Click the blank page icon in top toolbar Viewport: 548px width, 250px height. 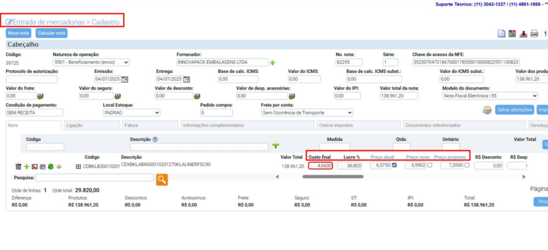coord(501,34)
